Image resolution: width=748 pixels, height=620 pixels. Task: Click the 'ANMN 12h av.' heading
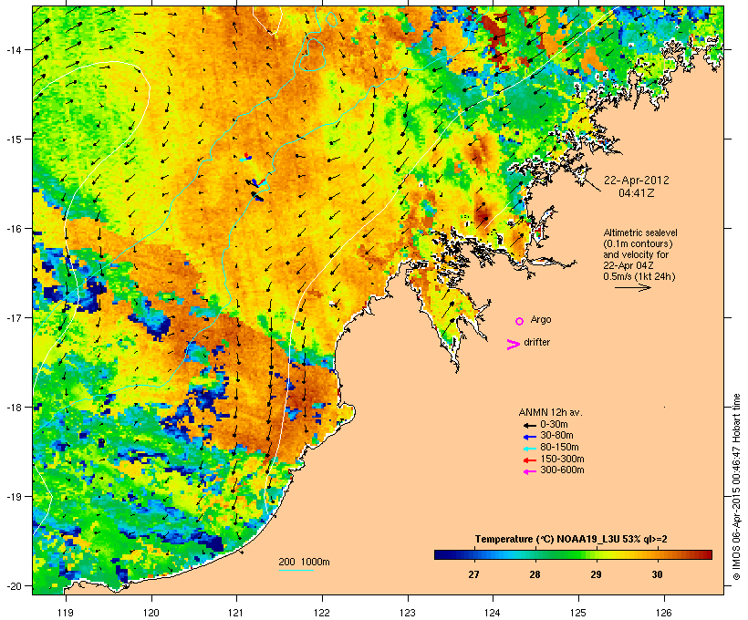coord(550,412)
